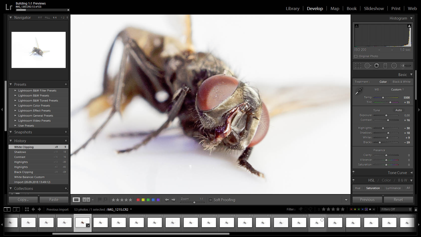Click the Copy... button
Image resolution: width=421 pixels, height=237 pixels.
point(23,200)
